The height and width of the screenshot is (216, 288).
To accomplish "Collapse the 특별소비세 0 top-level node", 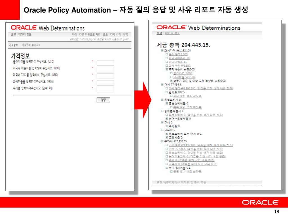I will 162,100.
